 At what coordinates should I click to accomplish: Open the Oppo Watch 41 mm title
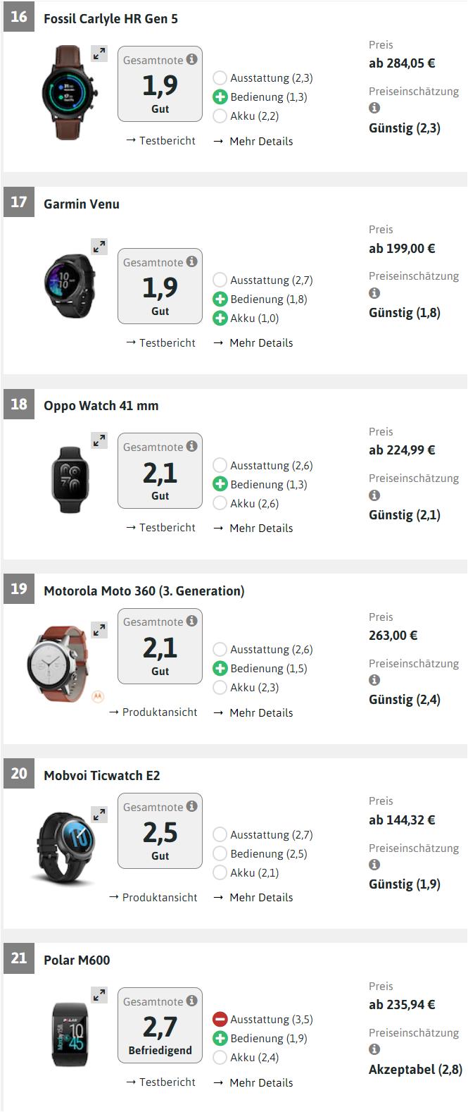101,406
